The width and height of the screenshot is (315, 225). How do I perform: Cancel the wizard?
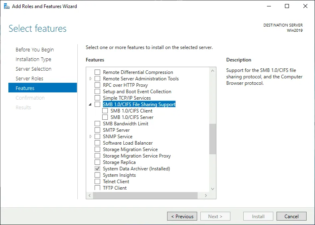(291, 216)
